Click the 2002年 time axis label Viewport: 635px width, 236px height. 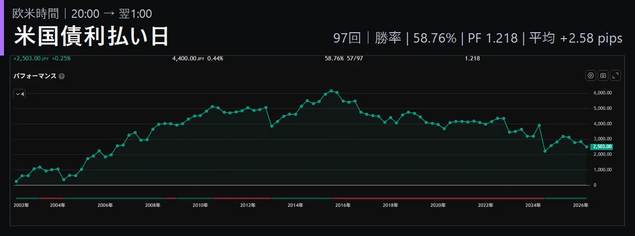(x=21, y=205)
